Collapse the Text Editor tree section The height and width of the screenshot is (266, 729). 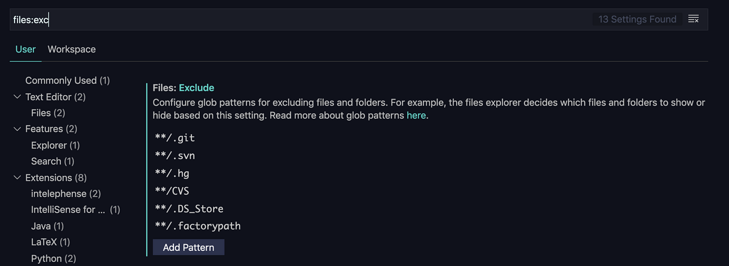[17, 97]
